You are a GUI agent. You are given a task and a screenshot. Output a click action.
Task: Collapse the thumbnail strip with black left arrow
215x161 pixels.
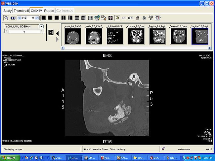[x=57, y=33]
